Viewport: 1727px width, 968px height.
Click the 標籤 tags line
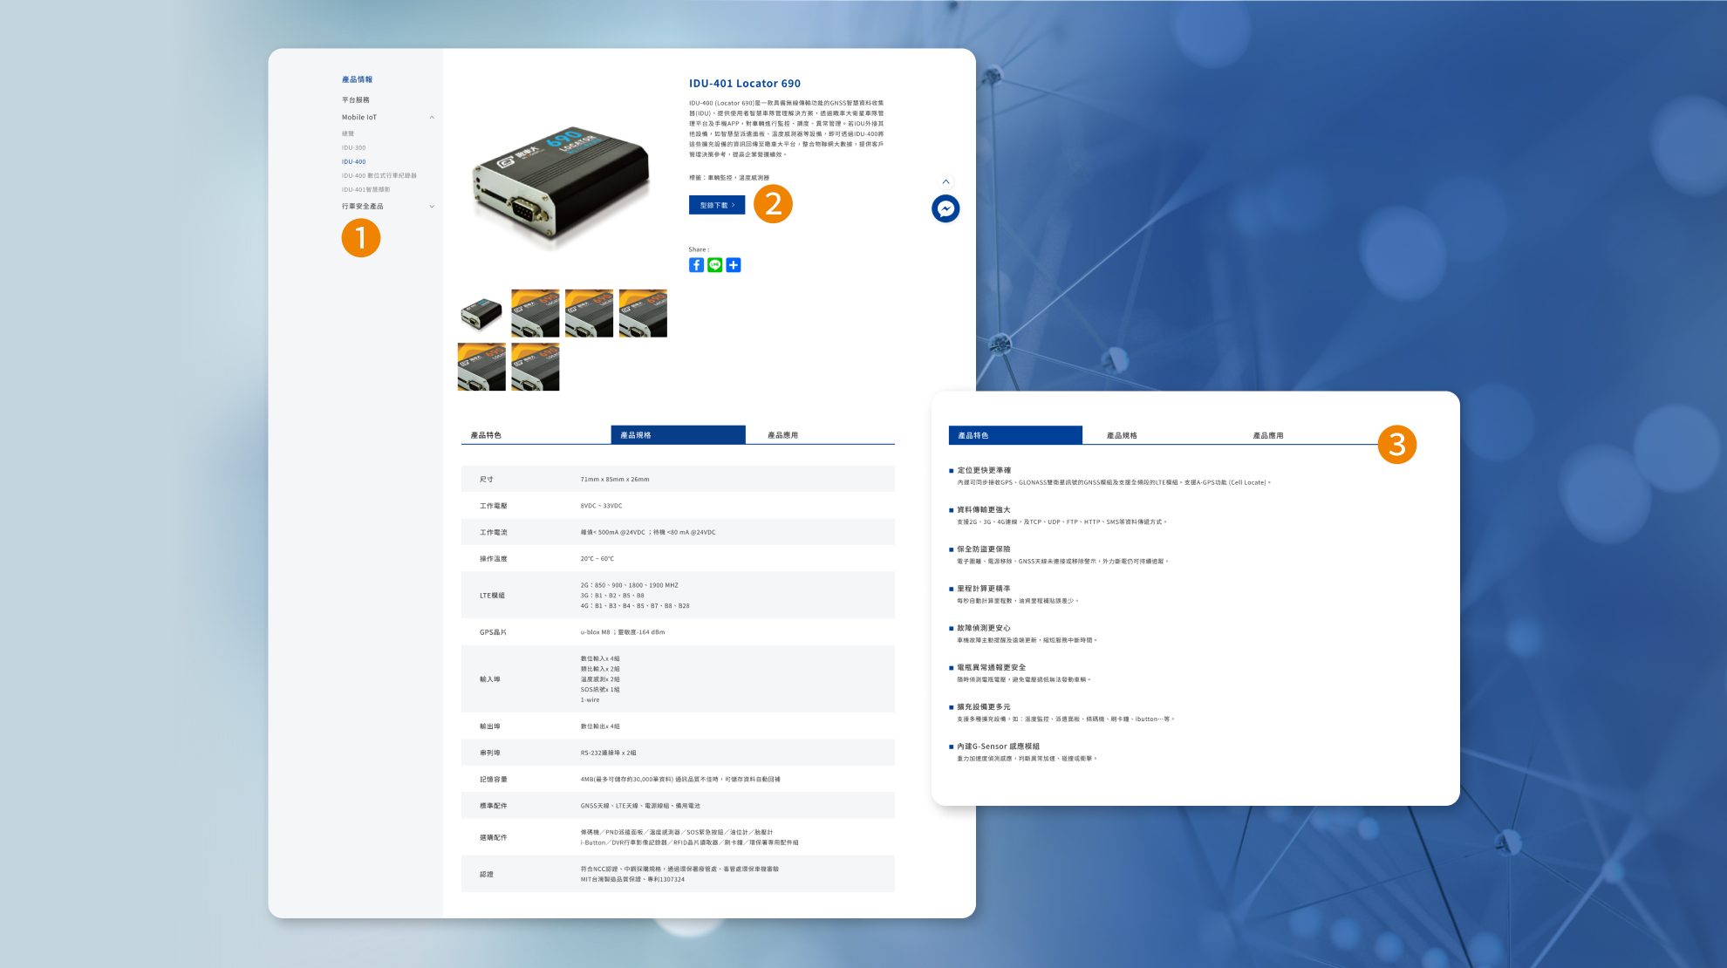tap(729, 178)
